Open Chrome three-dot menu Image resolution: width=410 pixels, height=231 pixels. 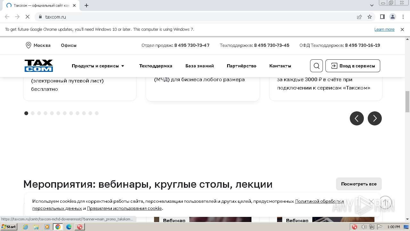(403, 17)
